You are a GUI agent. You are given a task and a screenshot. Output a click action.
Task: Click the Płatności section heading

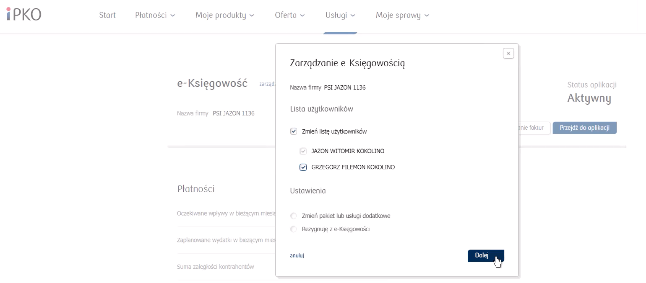pos(196,189)
